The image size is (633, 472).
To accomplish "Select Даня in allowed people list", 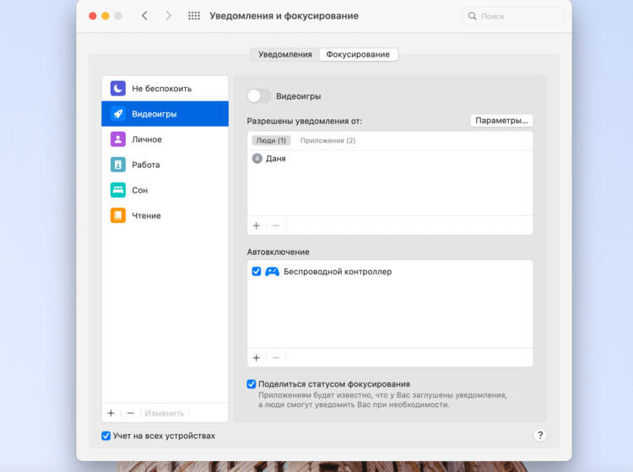I will [275, 159].
